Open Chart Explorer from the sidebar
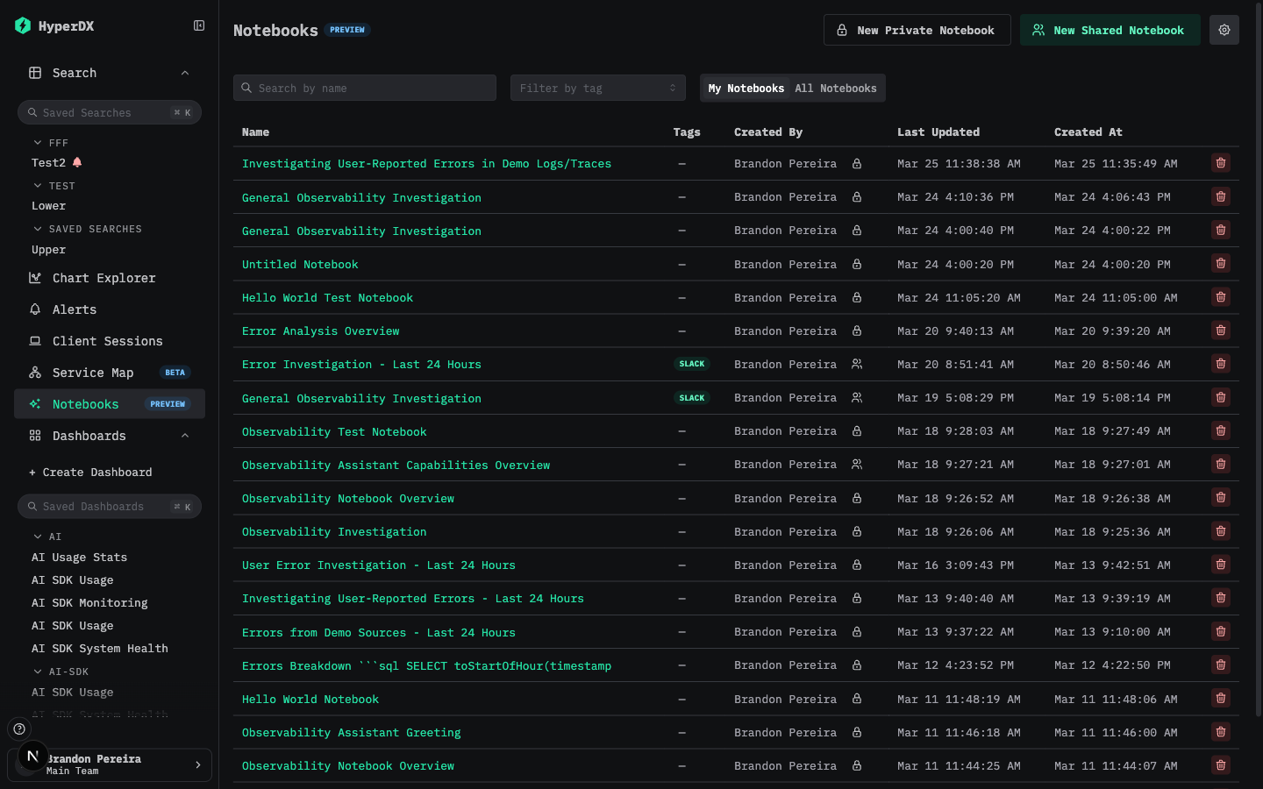This screenshot has width=1263, height=789. point(103,278)
